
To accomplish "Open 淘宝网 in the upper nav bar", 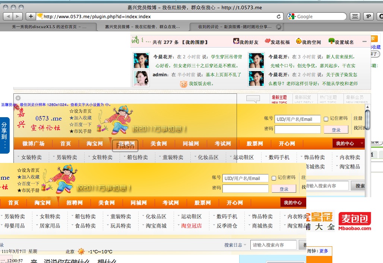I will pyautogui.click(x=95, y=144).
